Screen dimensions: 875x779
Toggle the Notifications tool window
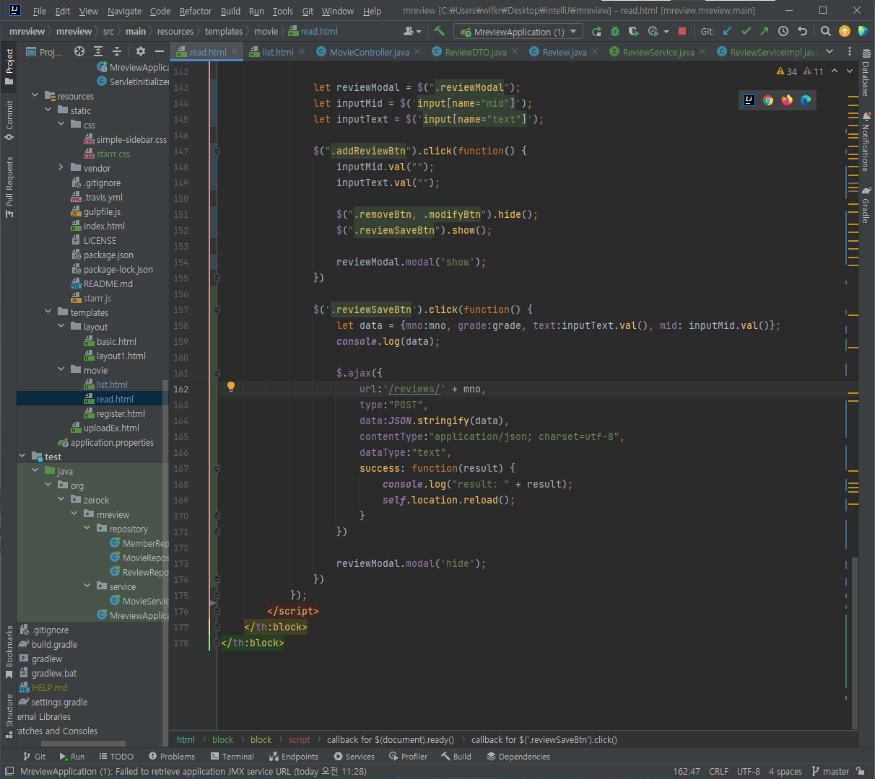[866, 141]
